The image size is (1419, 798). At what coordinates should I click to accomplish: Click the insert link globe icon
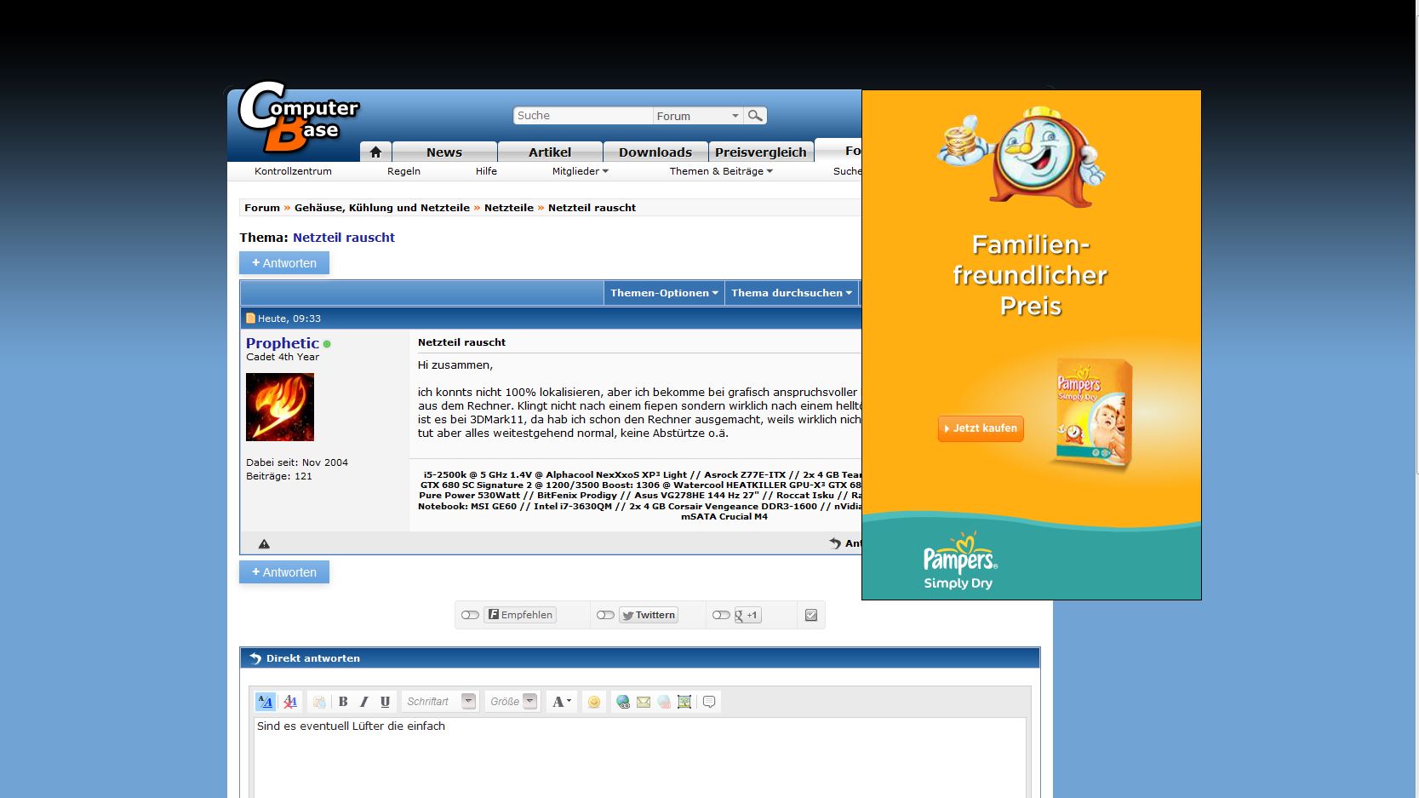(623, 702)
